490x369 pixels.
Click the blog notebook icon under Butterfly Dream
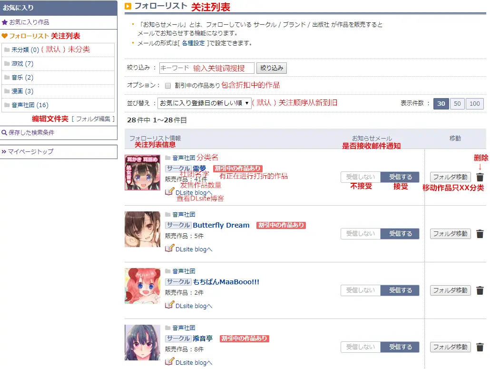coord(169,248)
